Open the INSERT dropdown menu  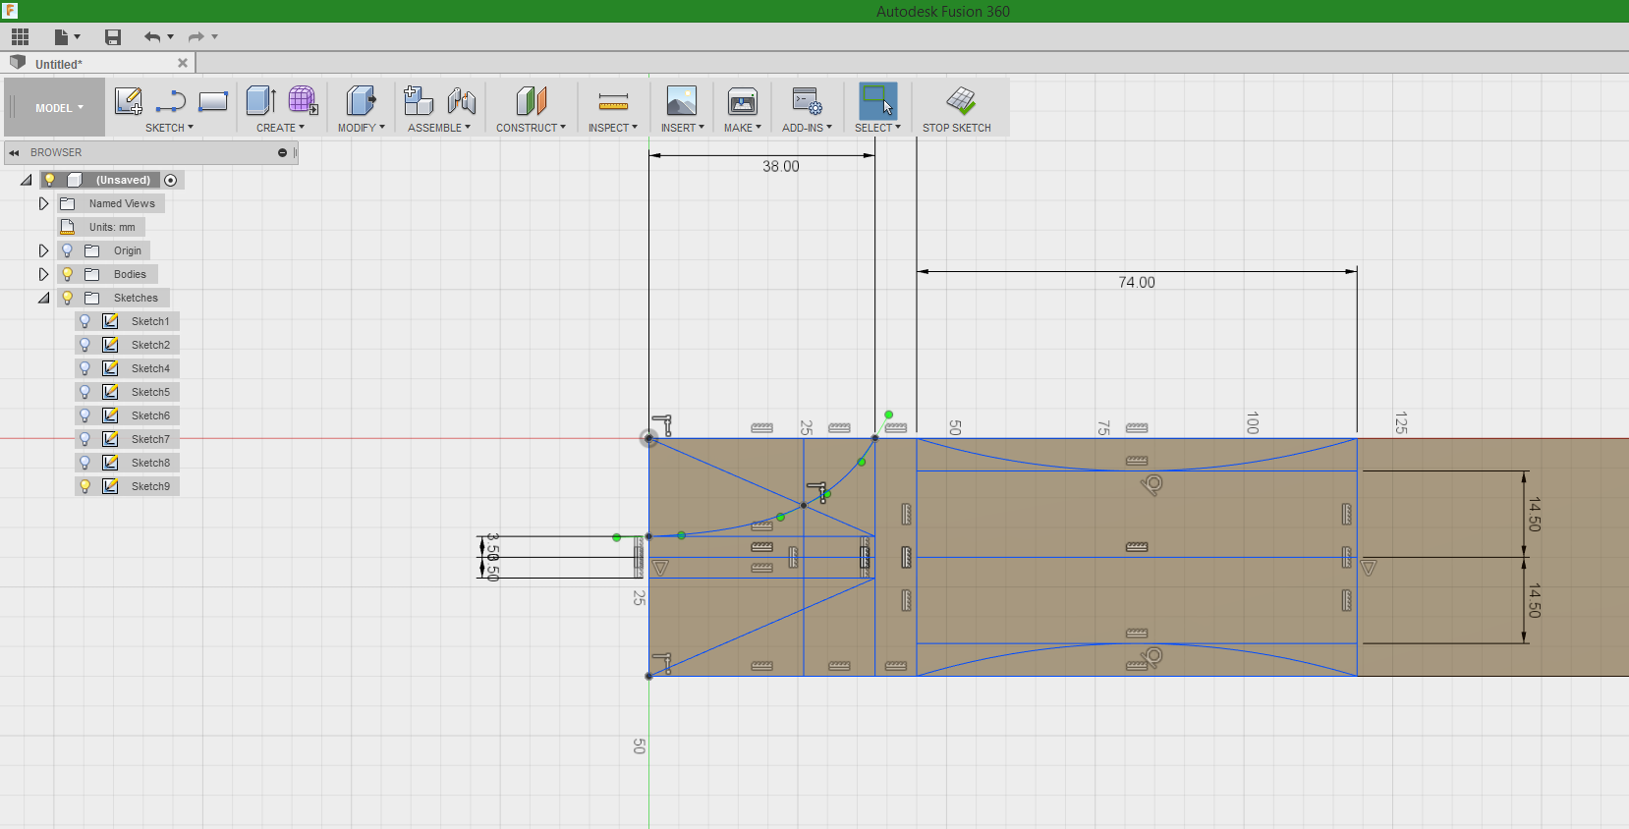coord(682,128)
